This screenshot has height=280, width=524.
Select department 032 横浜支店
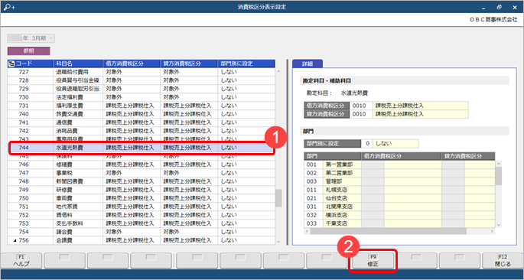399,215
